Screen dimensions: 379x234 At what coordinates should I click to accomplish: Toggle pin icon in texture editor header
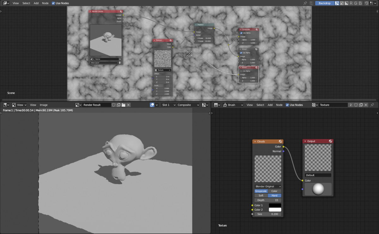pos(372,105)
